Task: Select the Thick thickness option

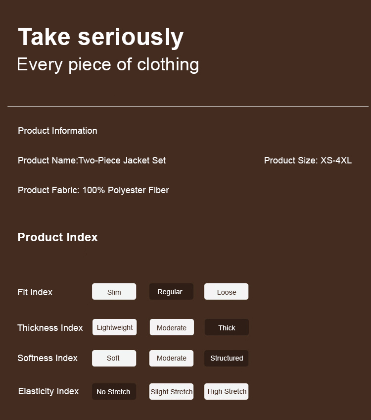Action: [x=227, y=327]
